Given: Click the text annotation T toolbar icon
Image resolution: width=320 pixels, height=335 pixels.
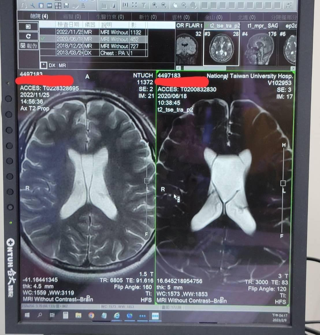Looking at the screenshot, I should click(144, 5).
